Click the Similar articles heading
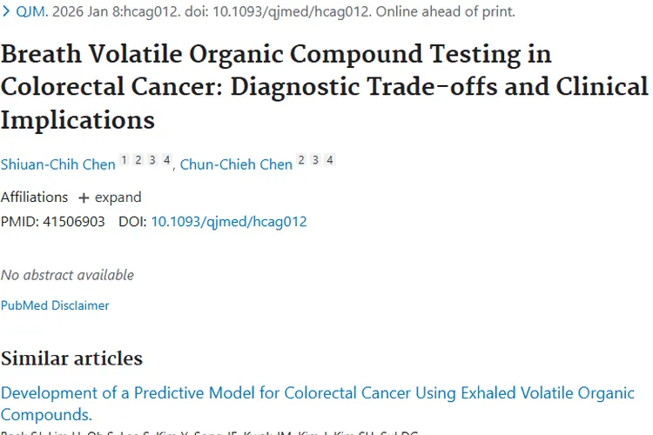Viewport: 653px width, 435px height. point(71,358)
